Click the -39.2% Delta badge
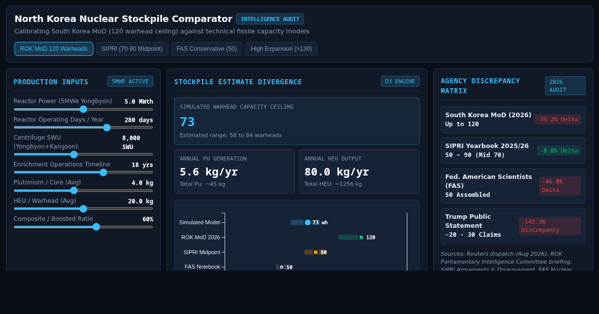 click(557, 120)
